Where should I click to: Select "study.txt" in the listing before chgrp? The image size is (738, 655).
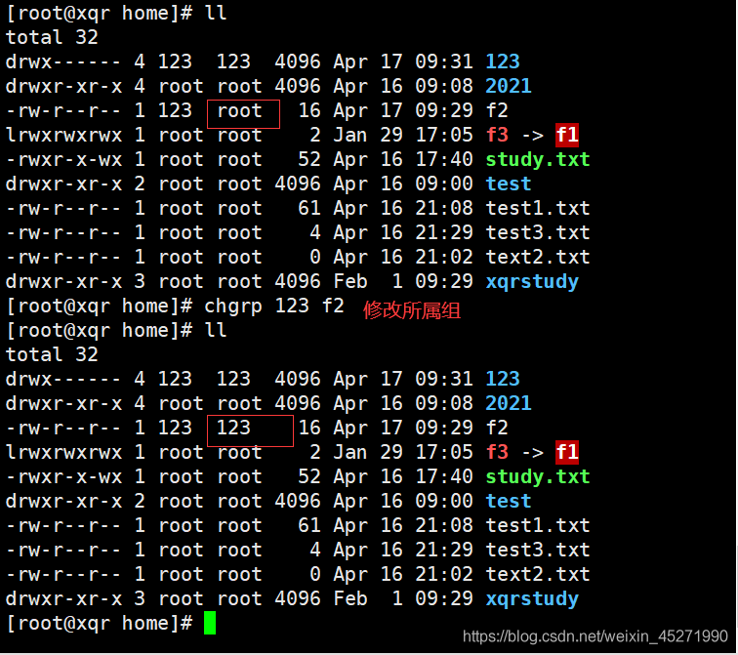pyautogui.click(x=538, y=160)
